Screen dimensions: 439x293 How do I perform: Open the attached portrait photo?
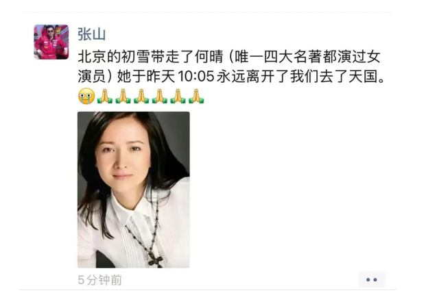click(134, 190)
